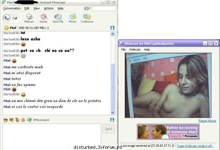This screenshot has width=220, height=150.
Task: Click chat scrollbar down arrow
Action: click(x=112, y=112)
